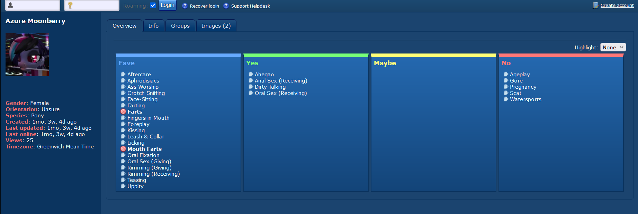
Task: Open the Recover login link
Action: [x=205, y=6]
